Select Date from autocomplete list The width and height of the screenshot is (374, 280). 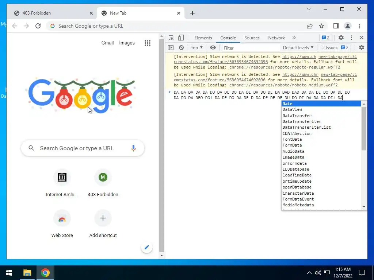click(321, 104)
